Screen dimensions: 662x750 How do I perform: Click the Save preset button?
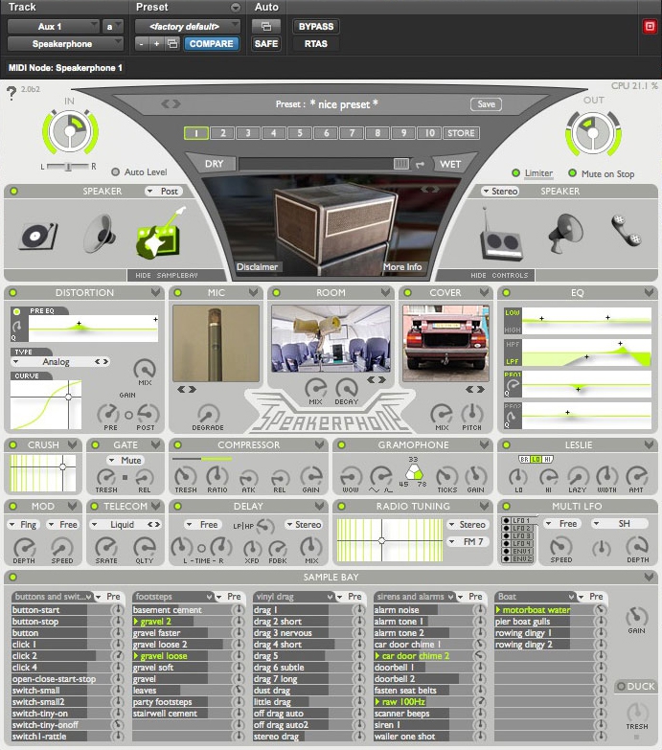pos(486,103)
